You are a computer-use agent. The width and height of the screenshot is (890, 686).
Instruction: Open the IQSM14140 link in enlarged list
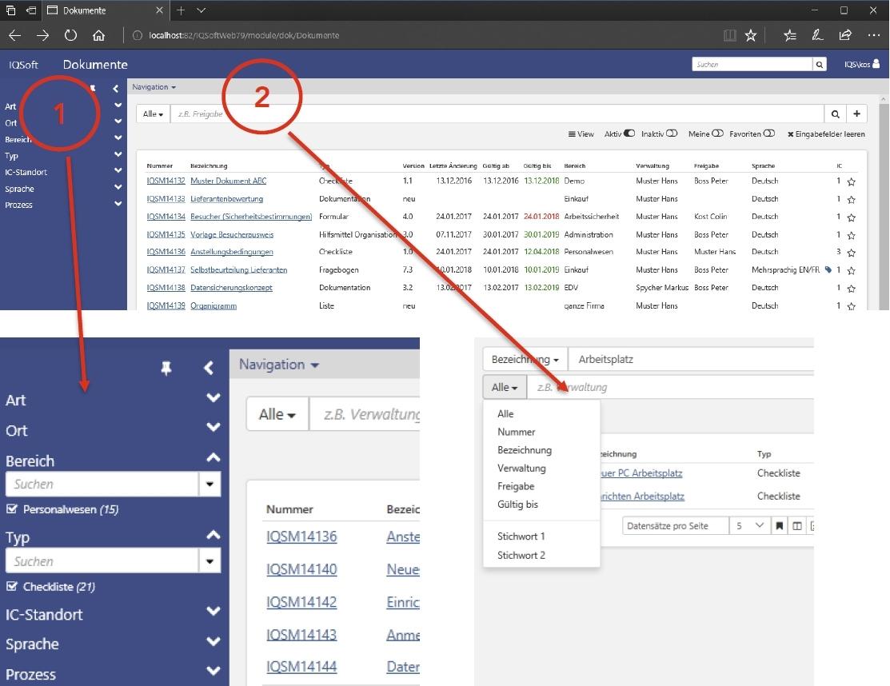click(301, 569)
